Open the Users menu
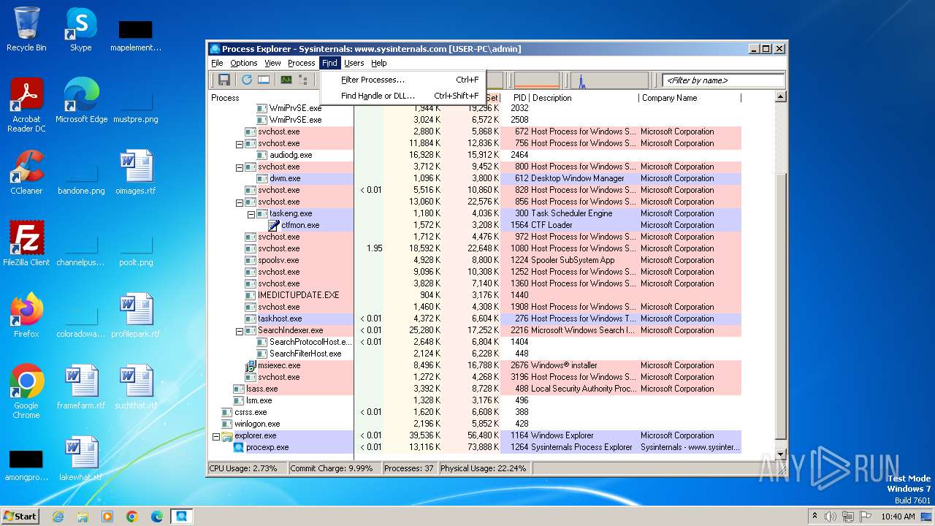 click(x=354, y=63)
